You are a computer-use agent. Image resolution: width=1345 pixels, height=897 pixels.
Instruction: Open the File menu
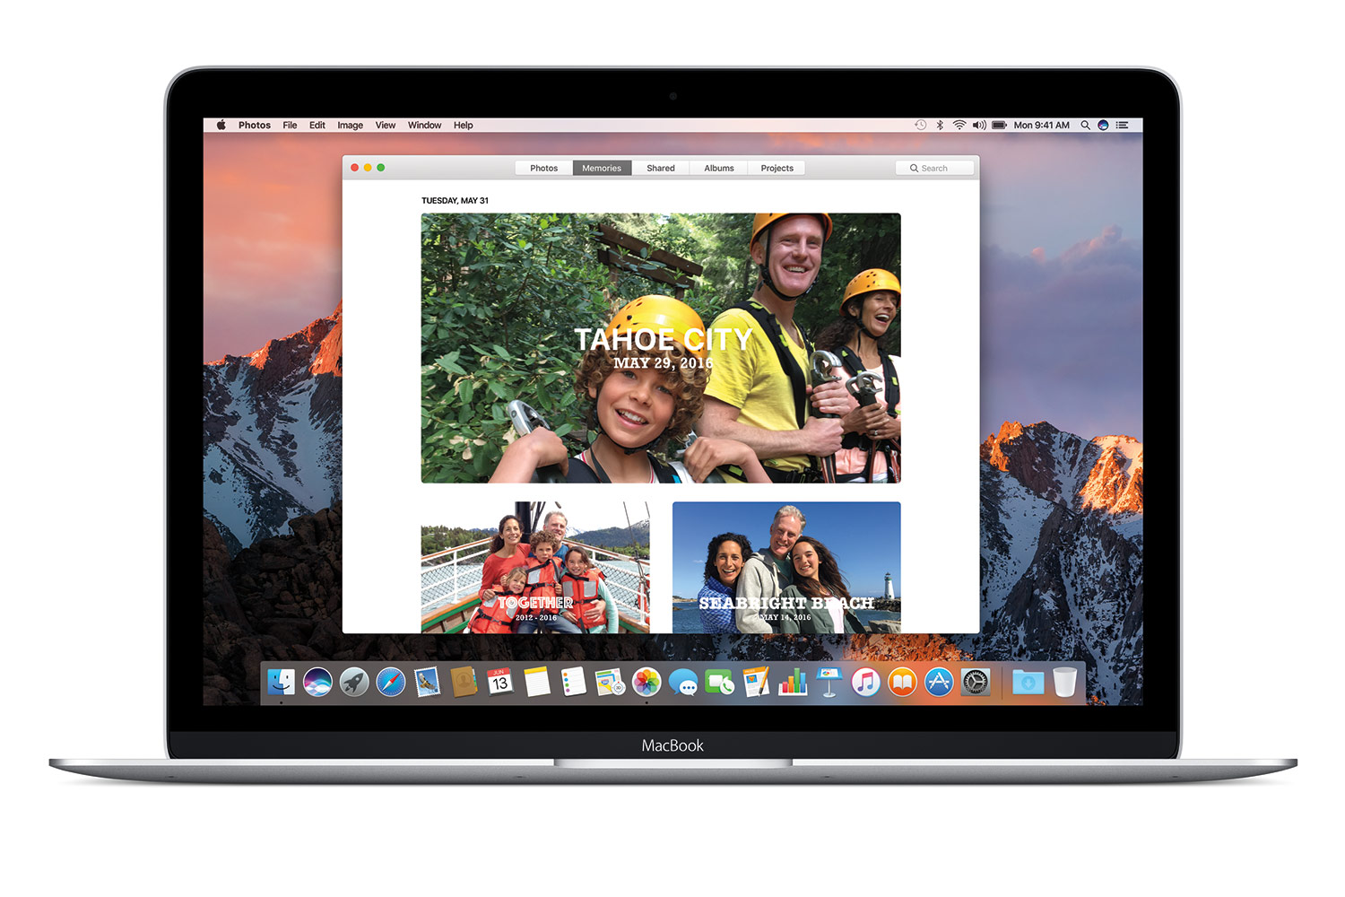[x=290, y=126]
